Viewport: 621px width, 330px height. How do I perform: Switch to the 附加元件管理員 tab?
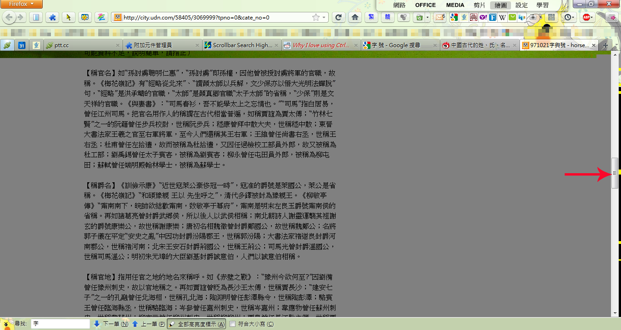[162, 45]
